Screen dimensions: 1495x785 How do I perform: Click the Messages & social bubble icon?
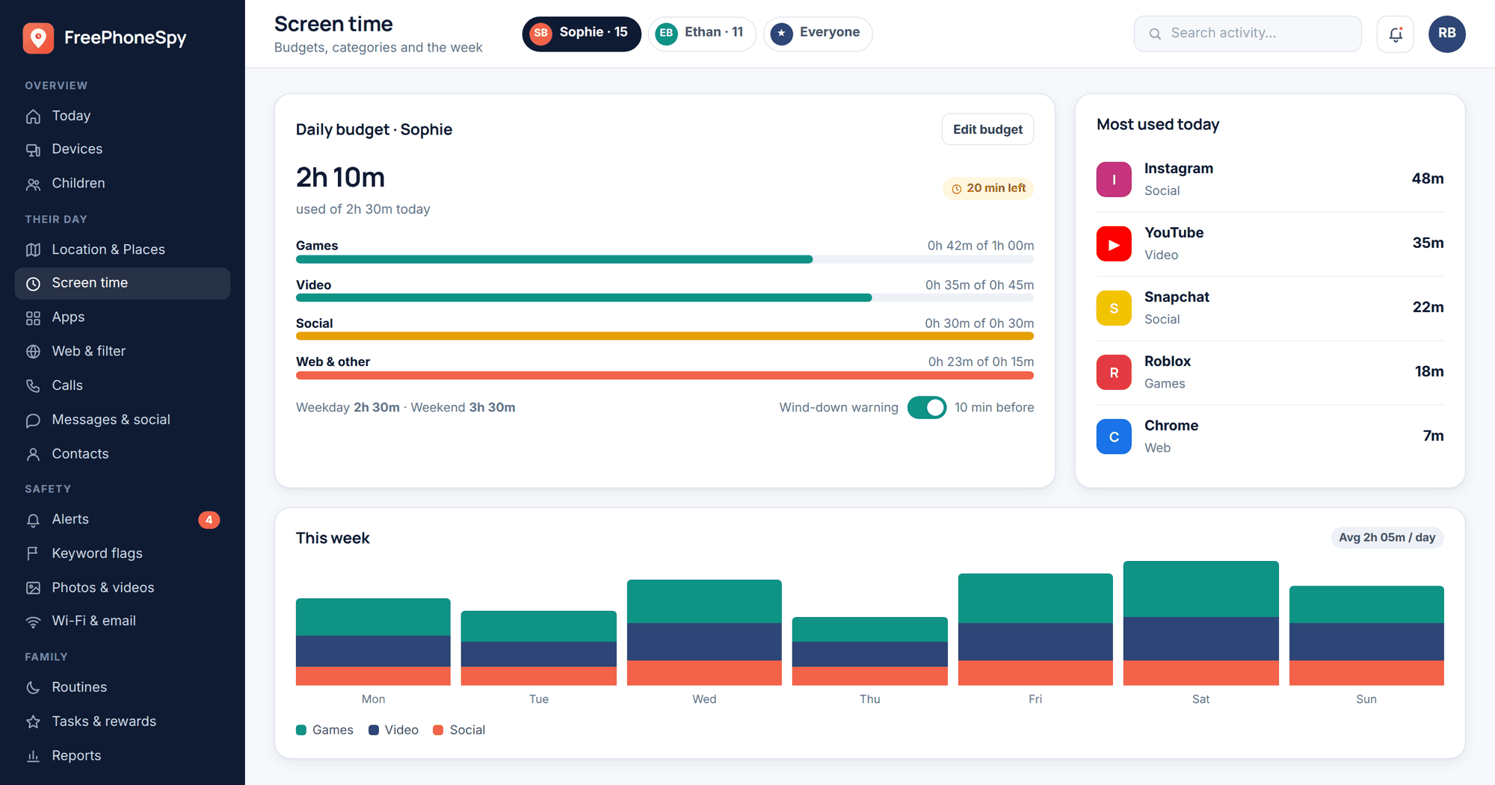point(33,421)
